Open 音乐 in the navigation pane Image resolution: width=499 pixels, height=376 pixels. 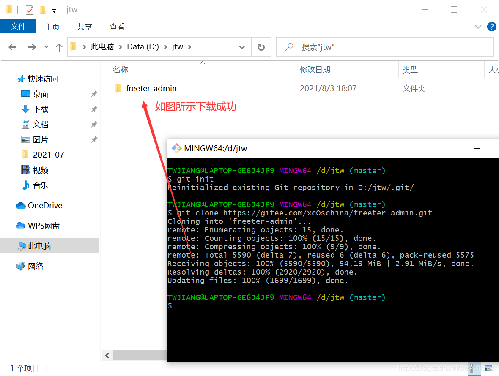pyautogui.click(x=41, y=185)
